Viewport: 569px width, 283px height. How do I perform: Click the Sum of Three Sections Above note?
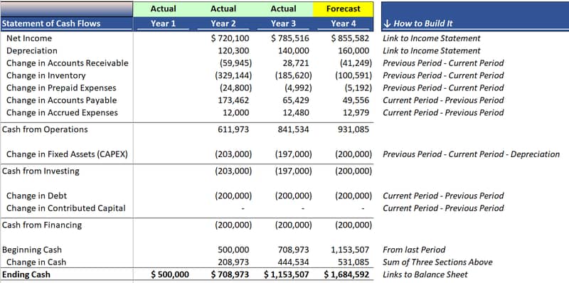437,262
